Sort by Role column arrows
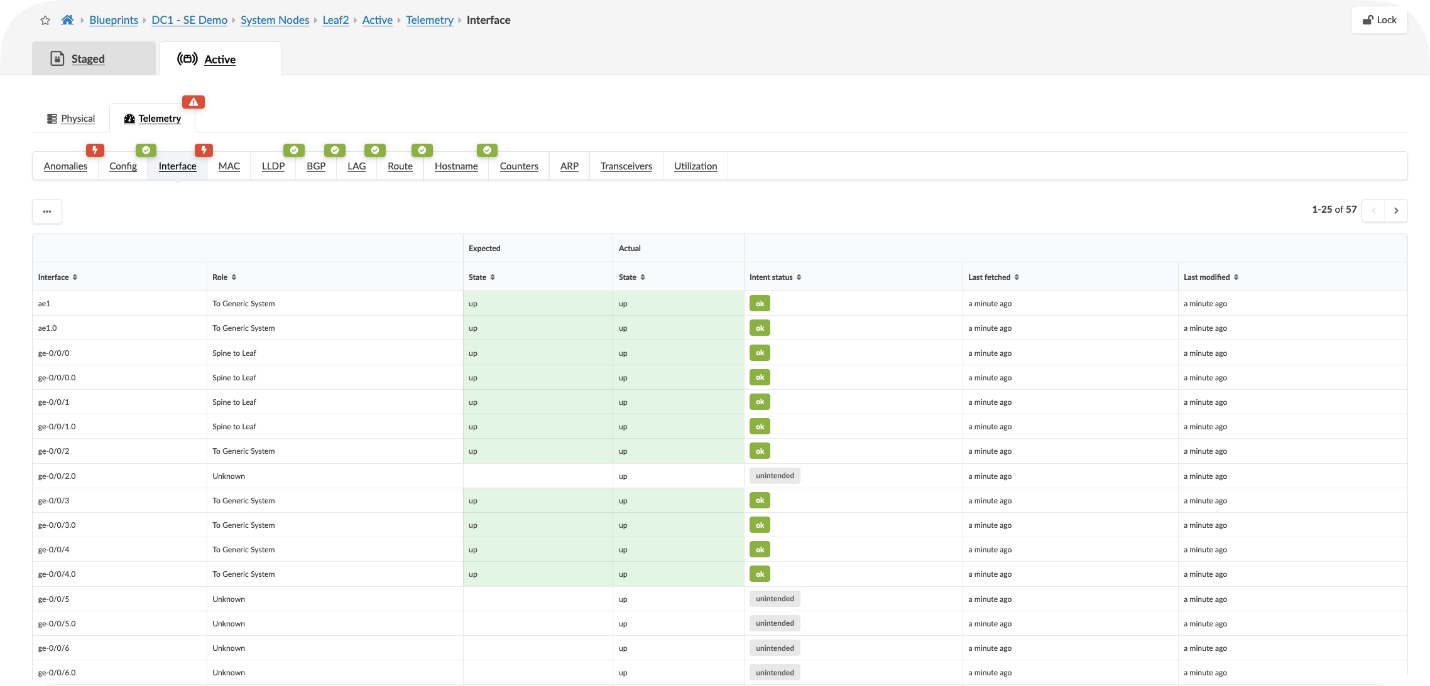Screen dimensions: 1430x686 pos(234,277)
